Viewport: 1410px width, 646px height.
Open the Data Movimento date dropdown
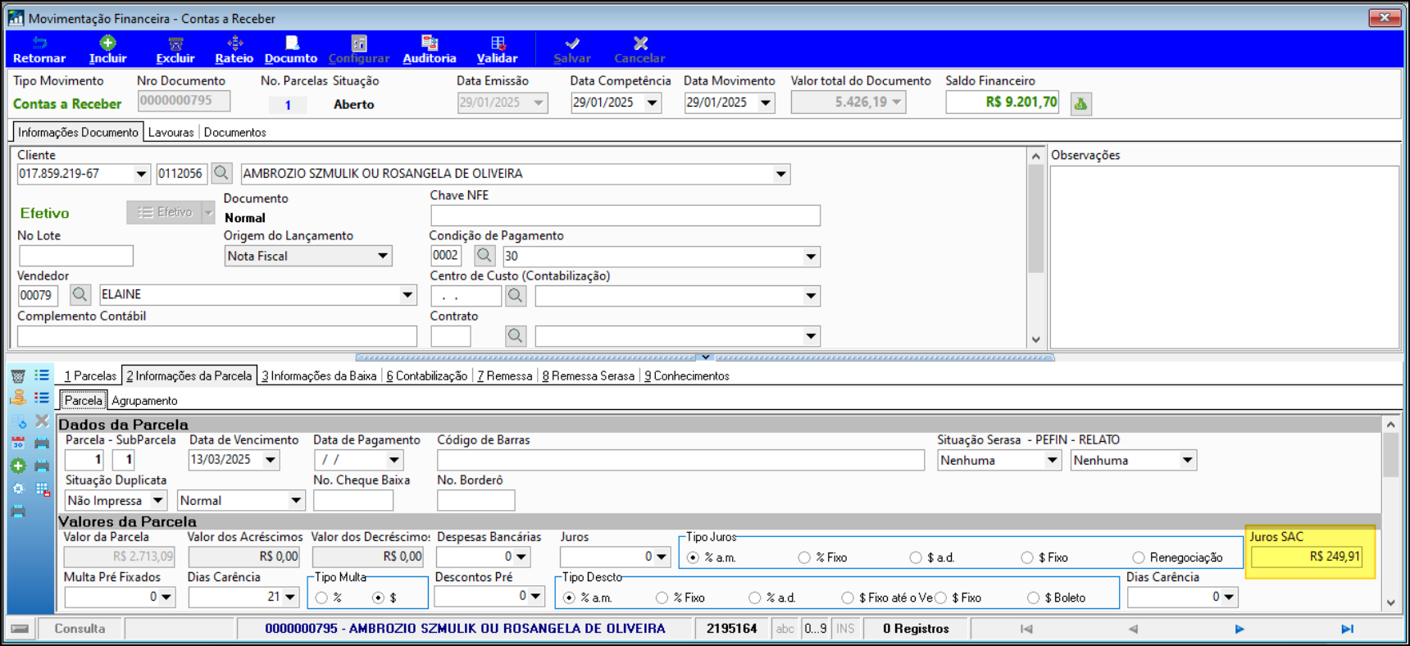[766, 102]
